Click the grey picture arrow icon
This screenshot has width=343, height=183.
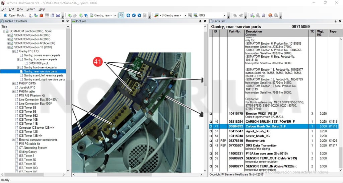click(x=190, y=15)
